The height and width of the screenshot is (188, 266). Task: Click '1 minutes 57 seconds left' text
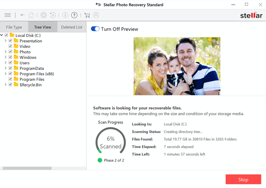point(185,154)
